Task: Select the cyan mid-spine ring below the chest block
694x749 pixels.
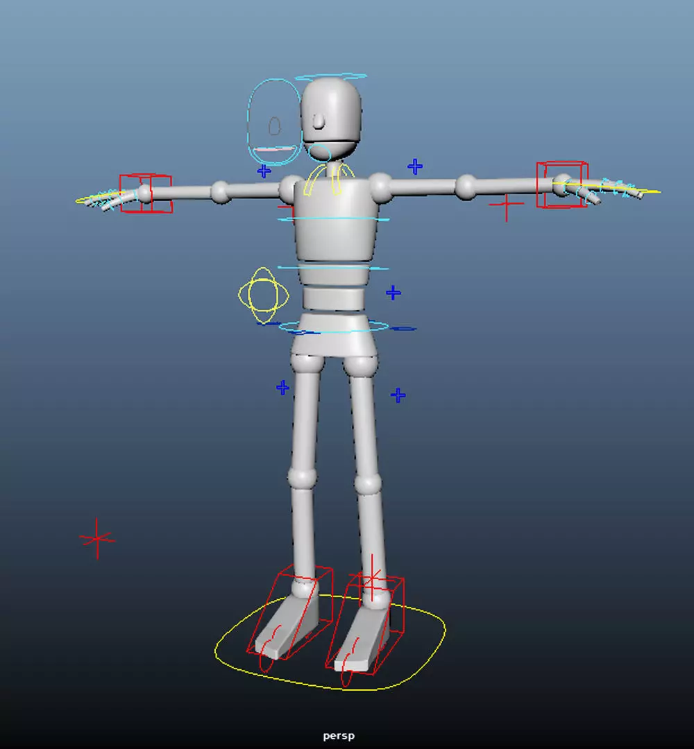Action: [x=333, y=268]
